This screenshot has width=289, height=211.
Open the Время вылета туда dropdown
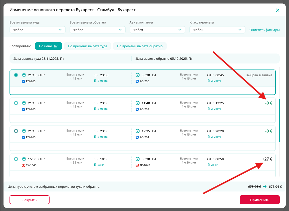(x=37, y=30)
